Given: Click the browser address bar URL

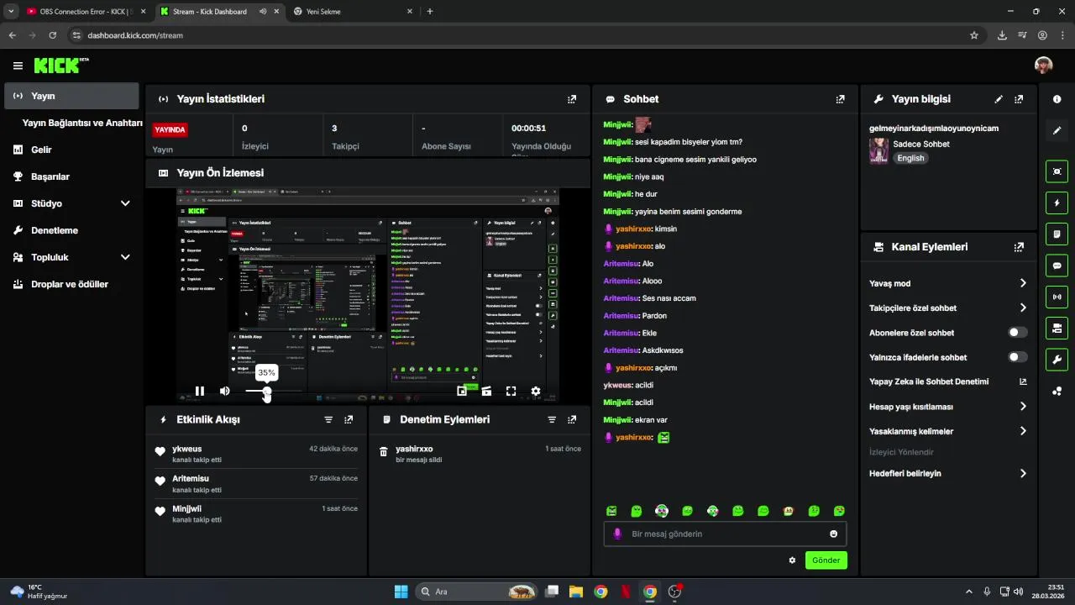Looking at the screenshot, I should (135, 35).
